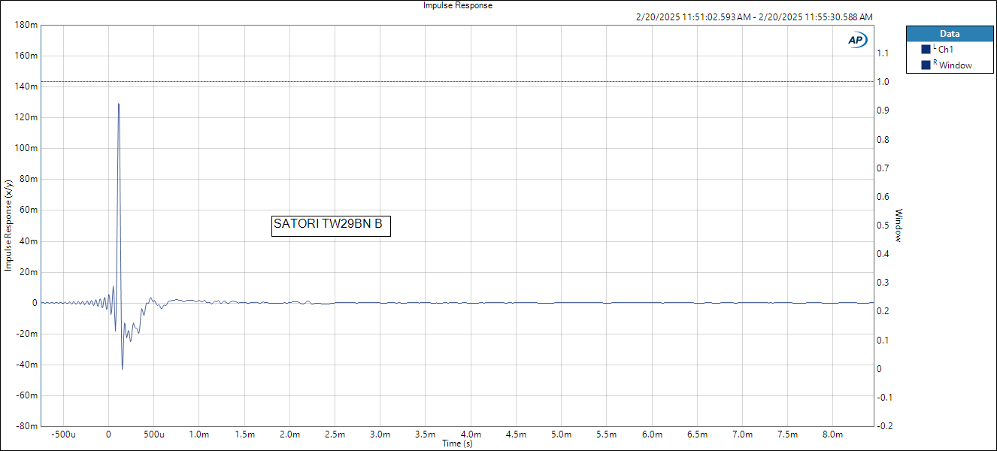Click the 4.0m tick on the time axis
Image resolution: width=997 pixels, height=451 pixels.
click(x=471, y=434)
